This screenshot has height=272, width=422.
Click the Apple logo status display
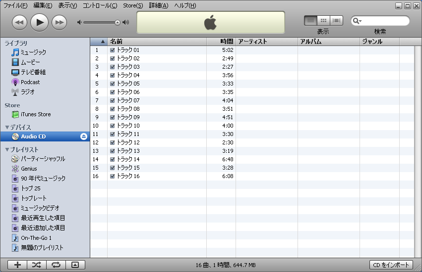[210, 22]
